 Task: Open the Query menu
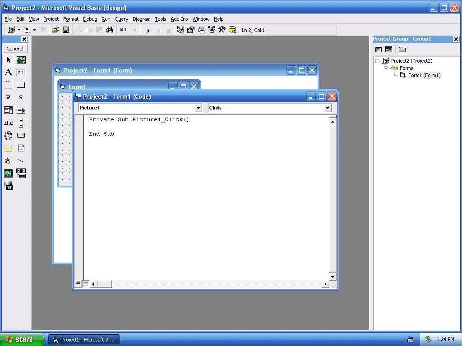point(121,19)
